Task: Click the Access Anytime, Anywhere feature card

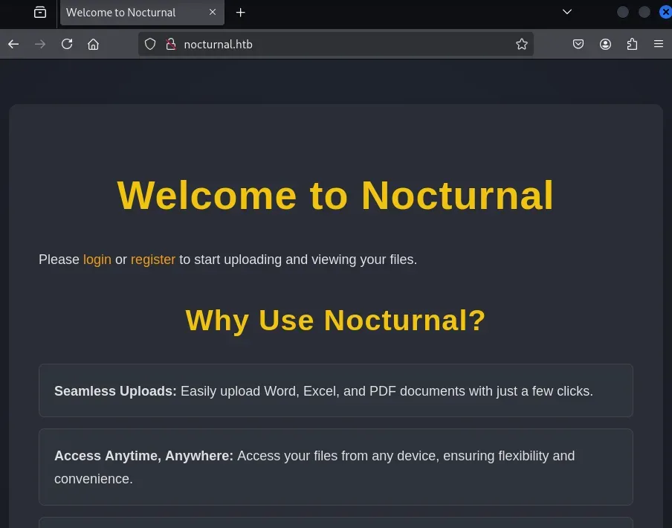Action: 335,467
